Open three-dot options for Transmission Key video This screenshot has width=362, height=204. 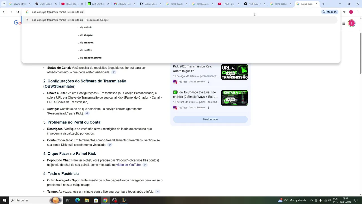pyautogui.click(x=208, y=82)
